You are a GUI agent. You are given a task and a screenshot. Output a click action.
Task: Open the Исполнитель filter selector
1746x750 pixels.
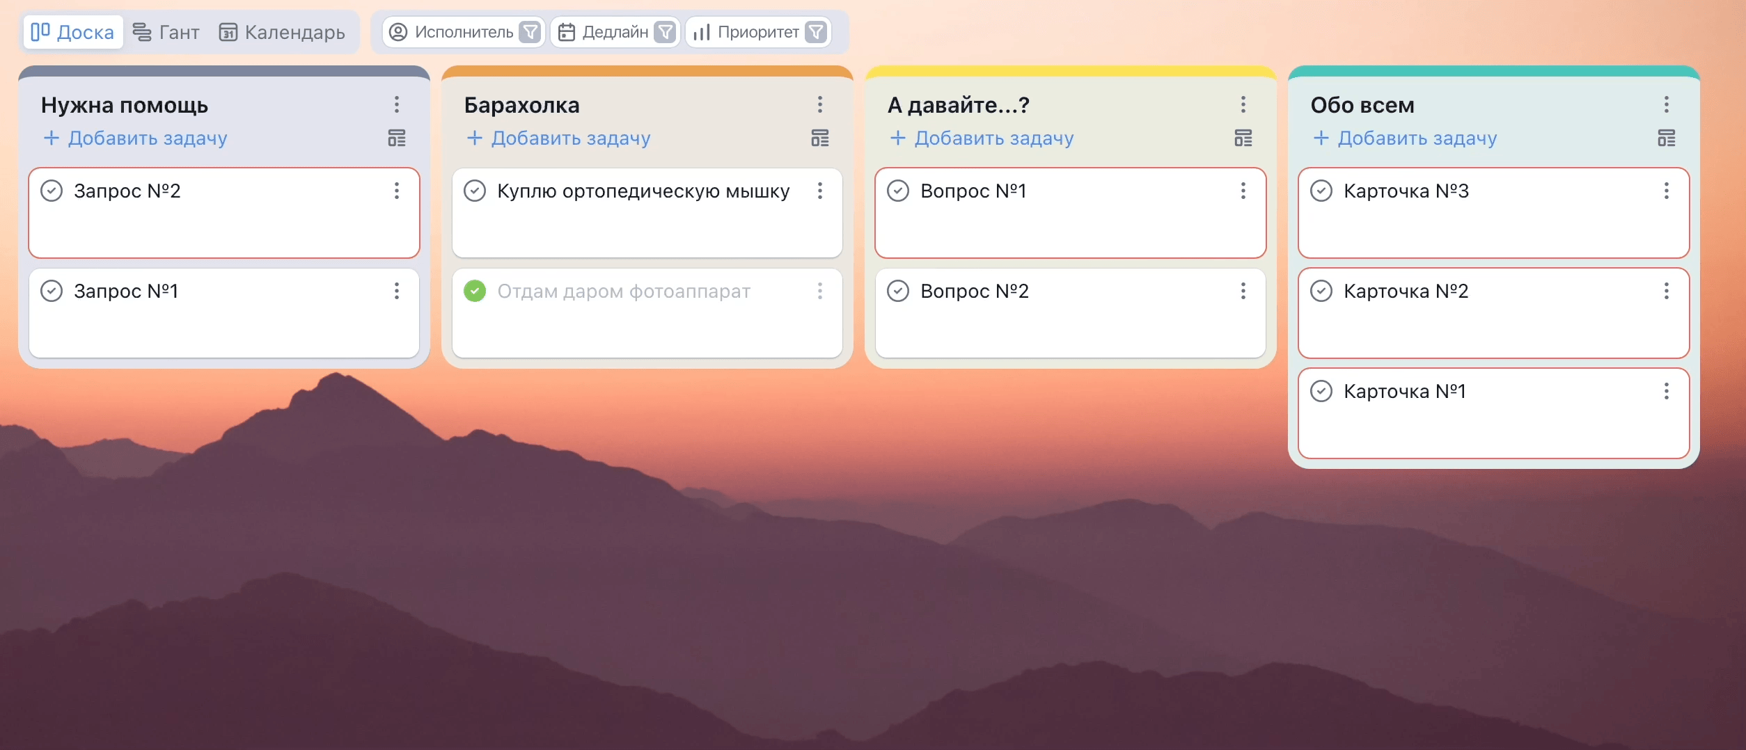point(453,32)
